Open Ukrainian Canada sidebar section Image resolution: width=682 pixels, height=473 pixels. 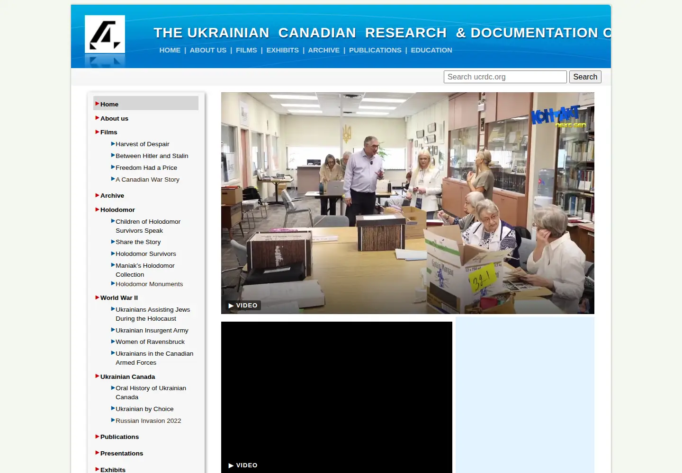(x=127, y=377)
